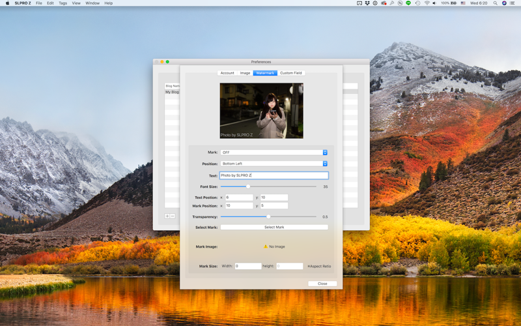Click the Wed 6:20 clock in the menu bar

pyautogui.click(x=479, y=3)
